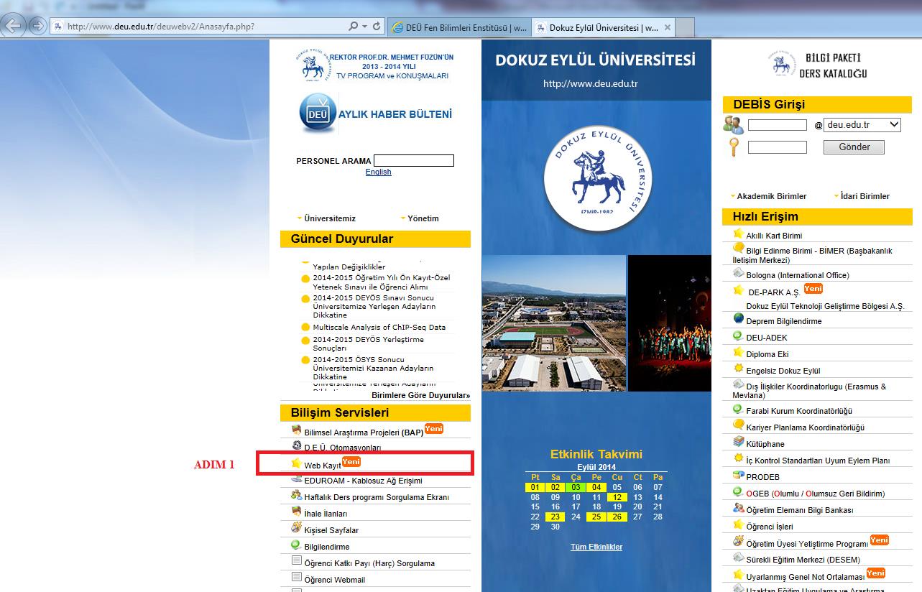Screen dimensions: 922x592
Task: Click the Bilimsel Araştırma Projeleri (BAP) icon
Action: (296, 430)
